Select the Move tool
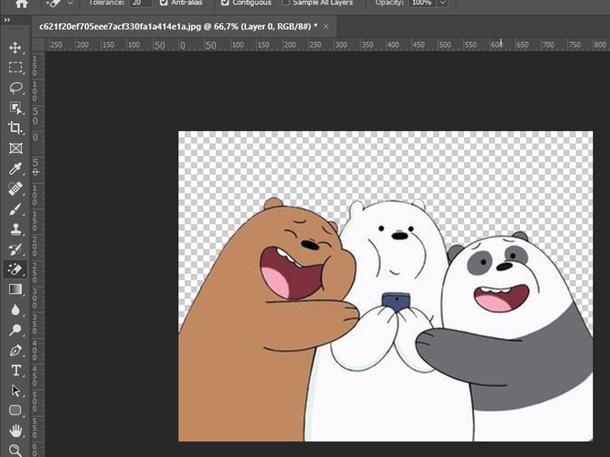This screenshot has height=457, width=610. (x=15, y=47)
